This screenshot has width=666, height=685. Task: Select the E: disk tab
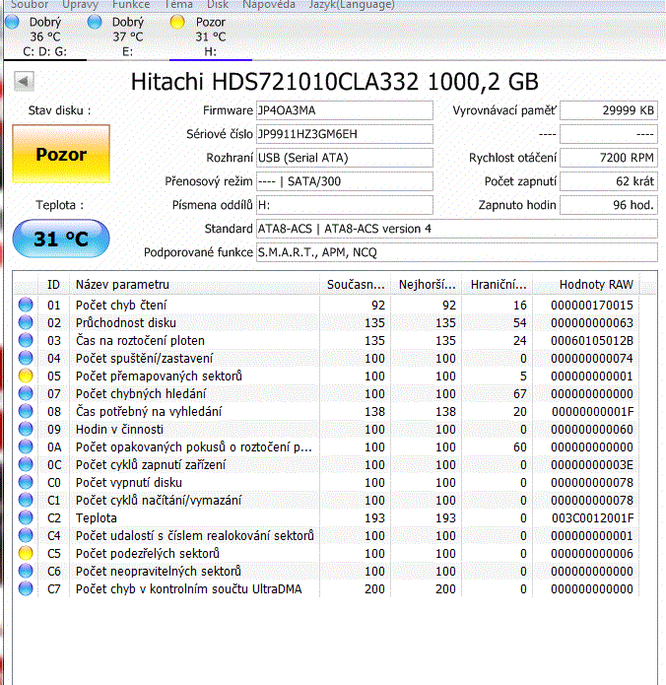[127, 37]
